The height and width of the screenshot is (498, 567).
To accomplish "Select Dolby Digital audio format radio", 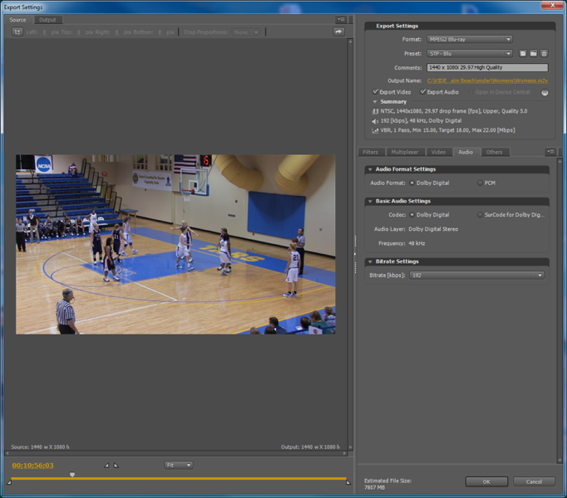I will point(412,183).
